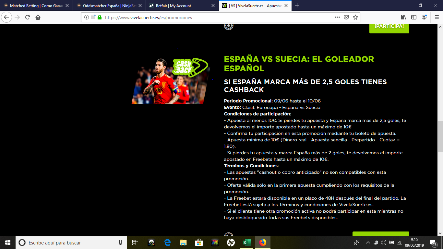Click the España vs Suecia promotion title
Screen dimensions: 443x249
(x=299, y=64)
